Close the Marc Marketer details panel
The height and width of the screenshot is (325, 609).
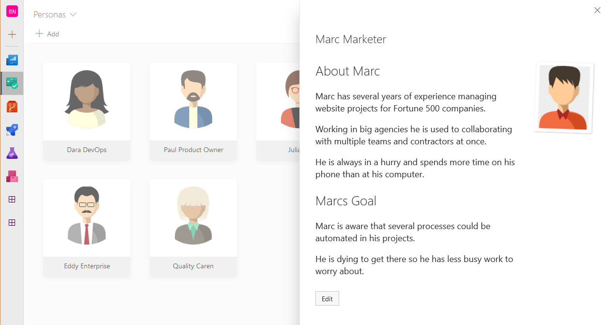597,10
